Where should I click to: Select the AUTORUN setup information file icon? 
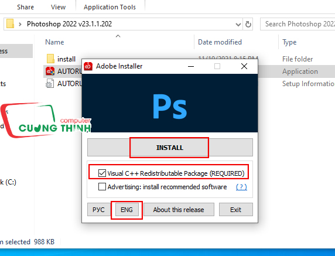point(50,84)
